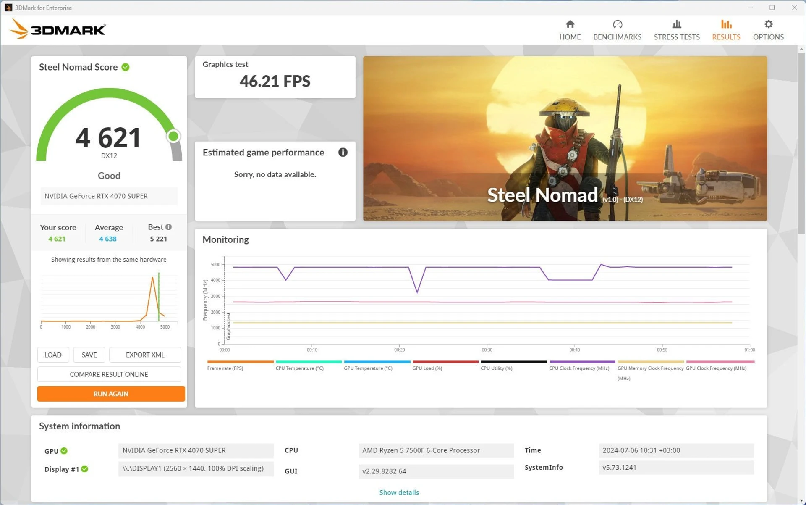Click the green dot on the score gauge
This screenshot has width=806, height=505.
173,136
